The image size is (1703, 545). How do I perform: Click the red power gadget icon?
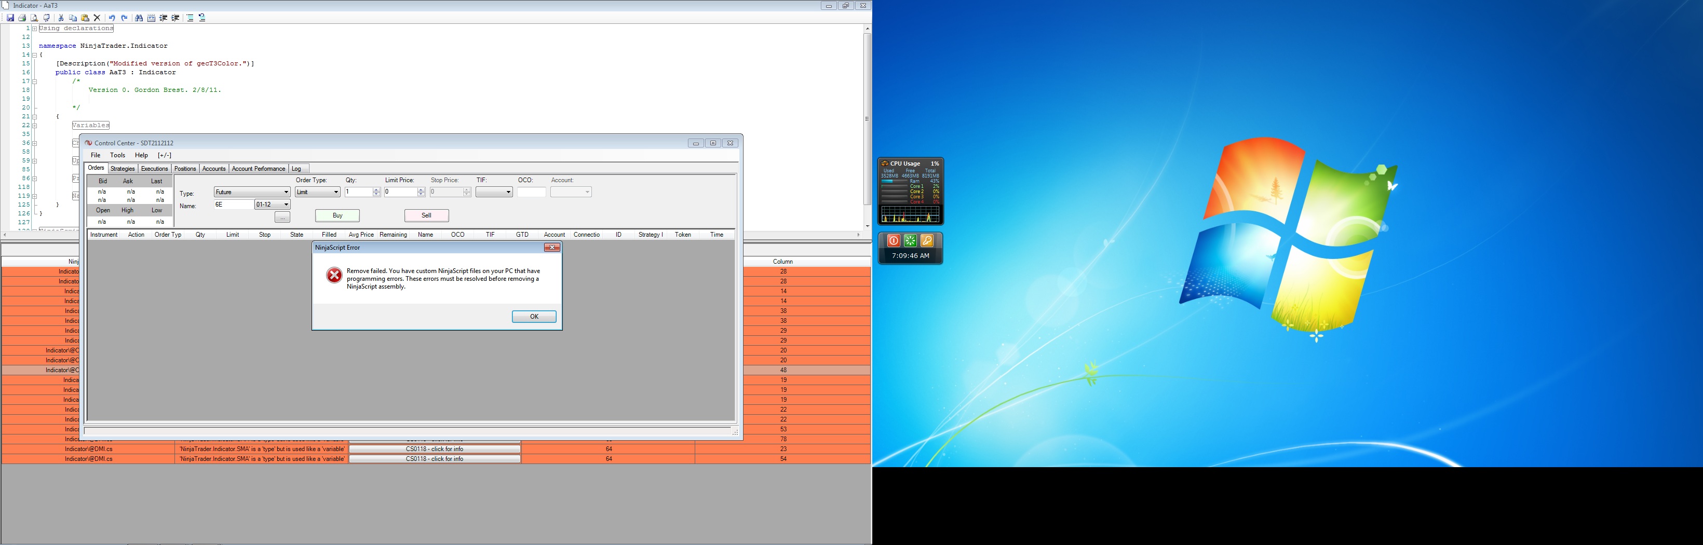coord(893,240)
